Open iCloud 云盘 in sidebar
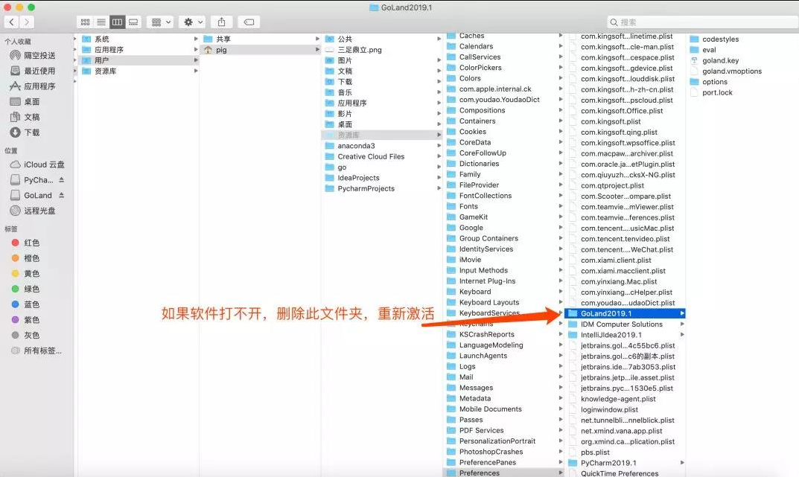 point(38,164)
